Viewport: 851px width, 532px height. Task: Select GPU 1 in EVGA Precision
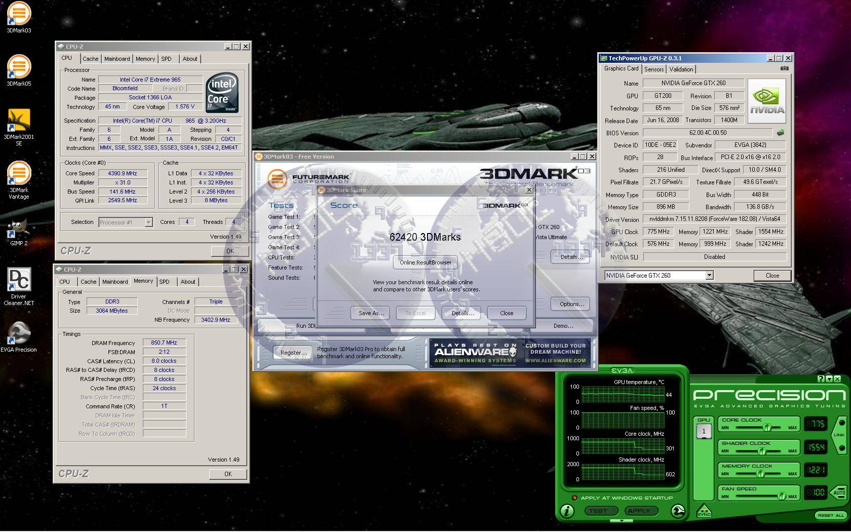[704, 431]
